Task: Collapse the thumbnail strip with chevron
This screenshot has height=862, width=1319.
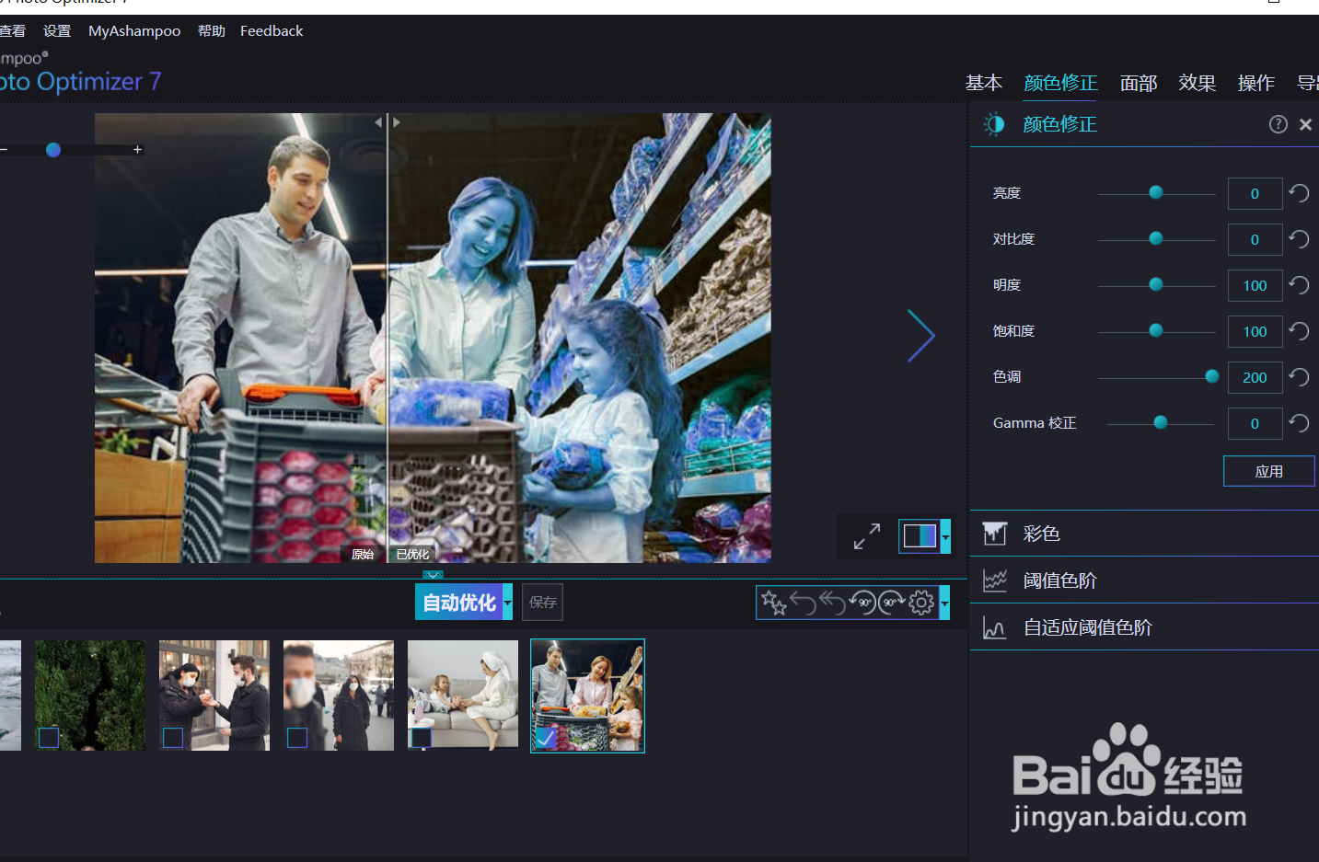Action: (x=433, y=575)
